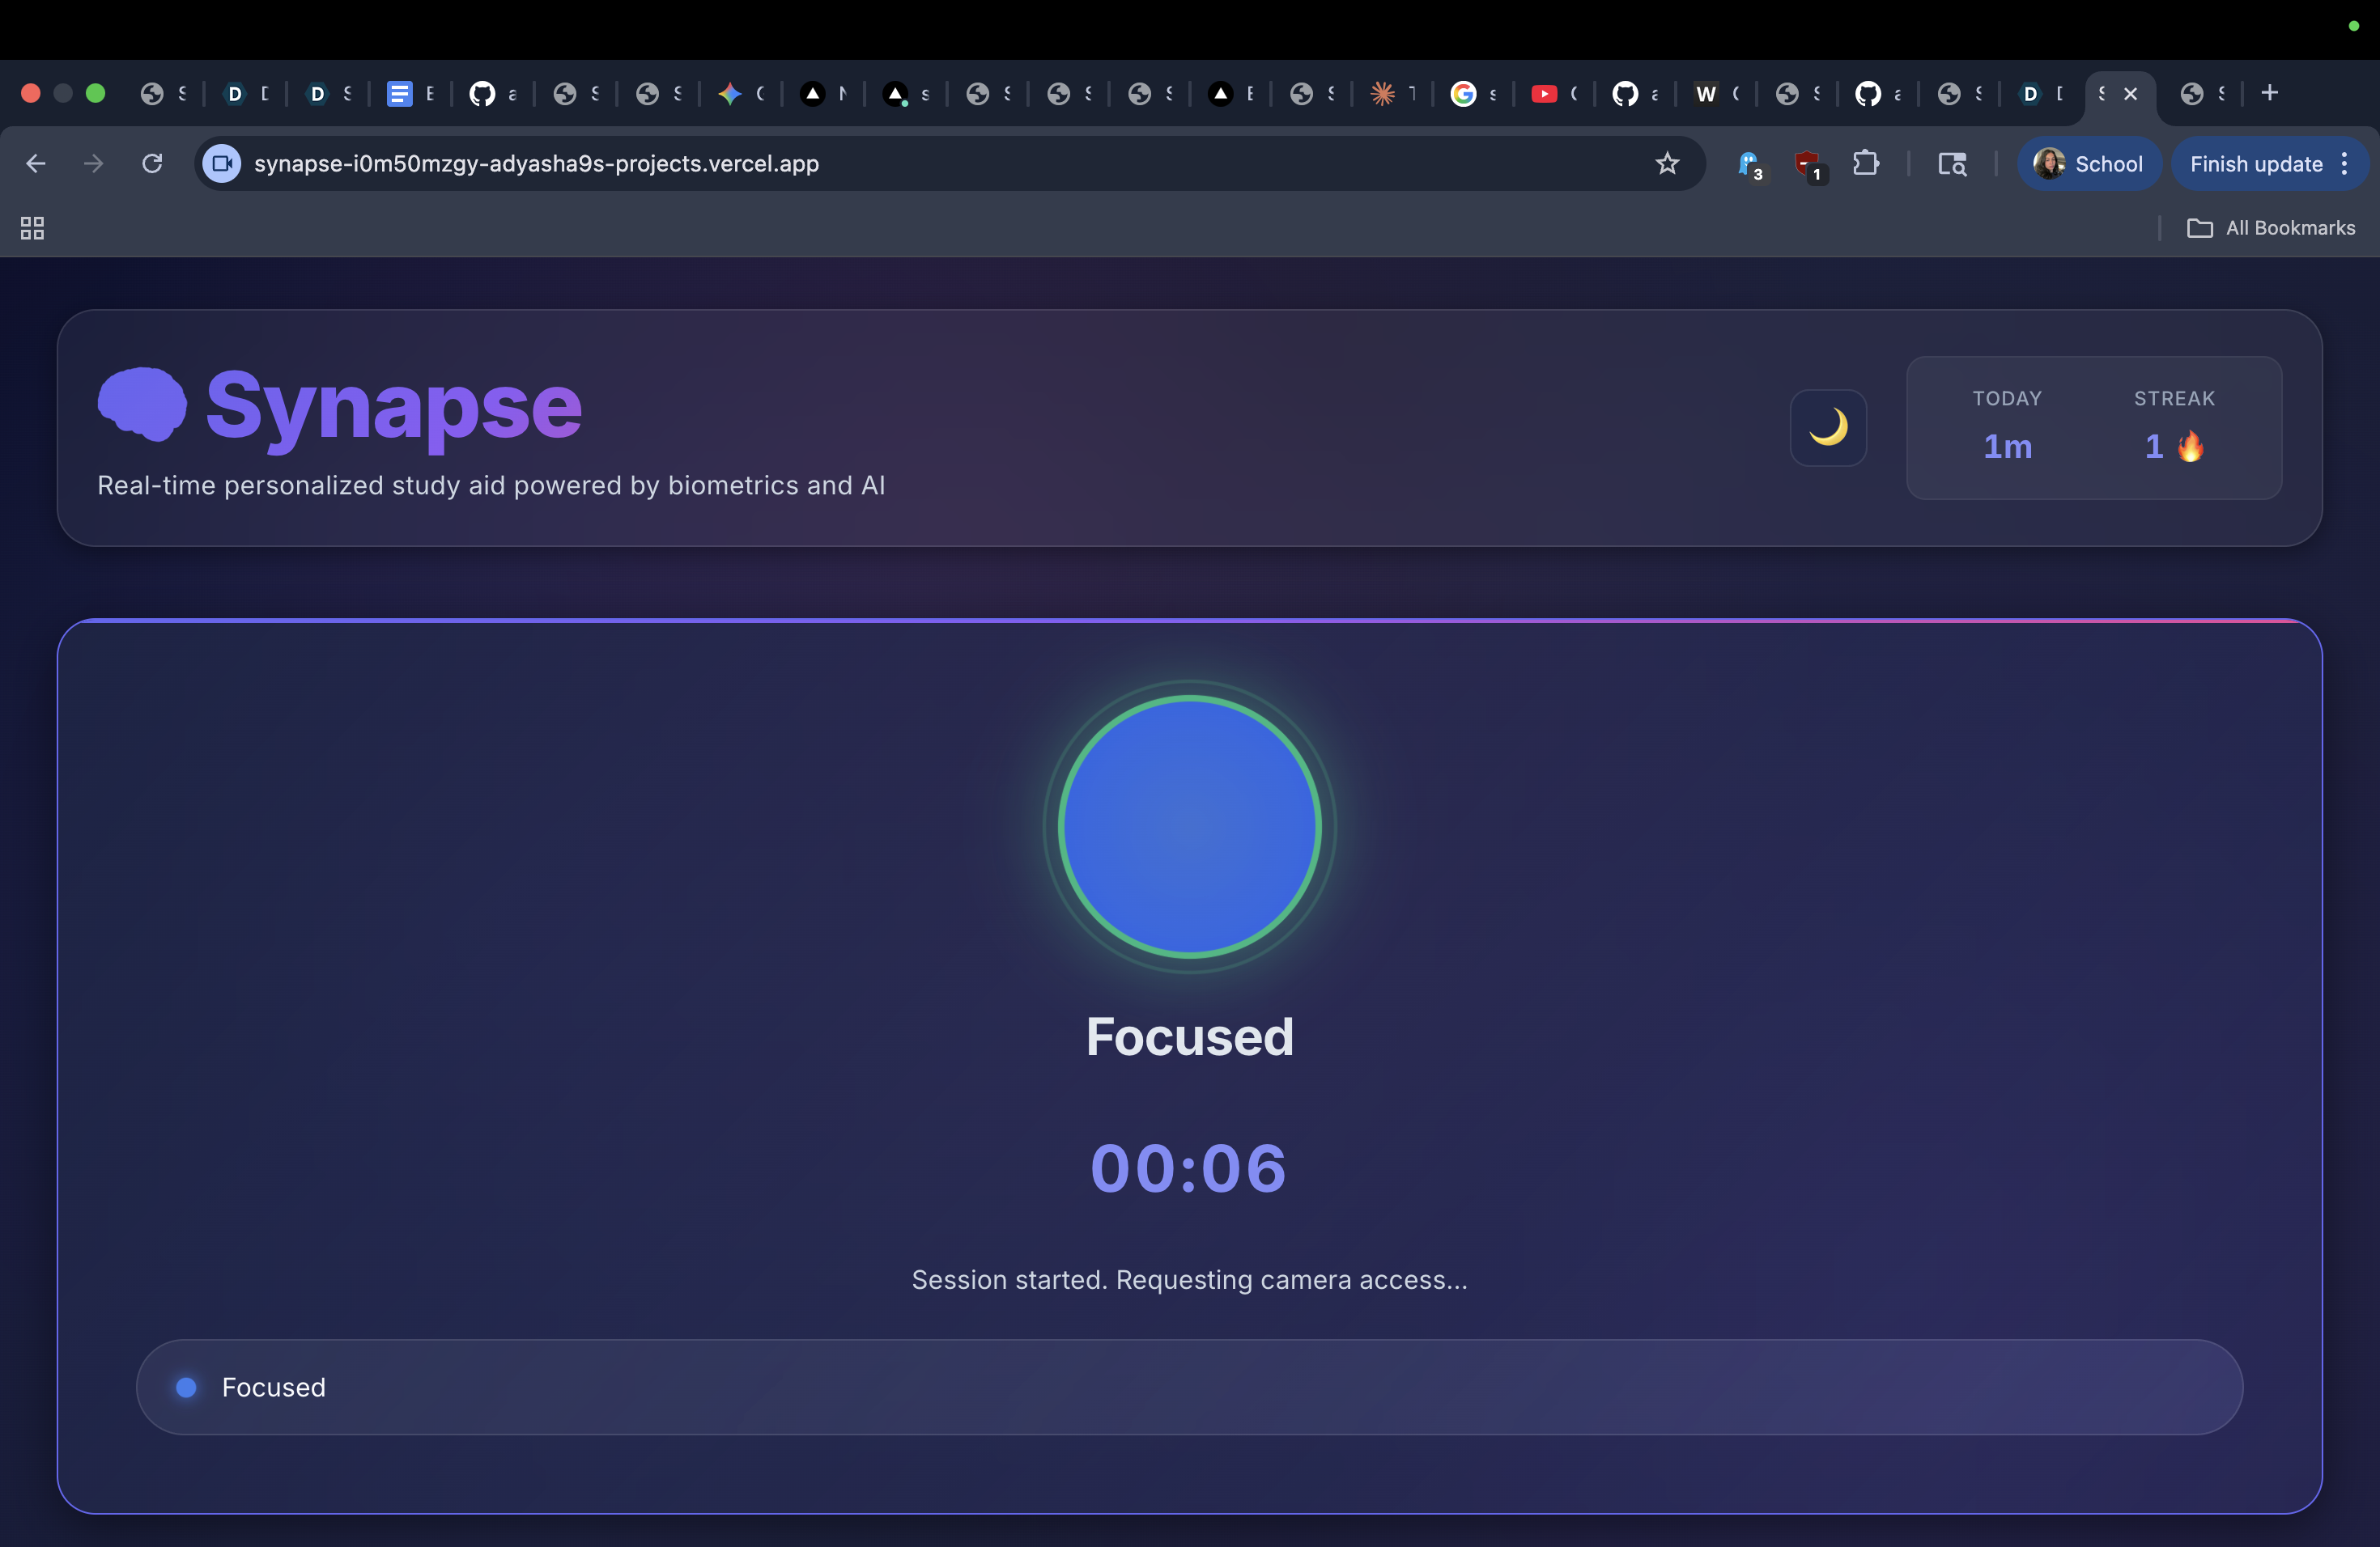Reload the page

pos(152,163)
